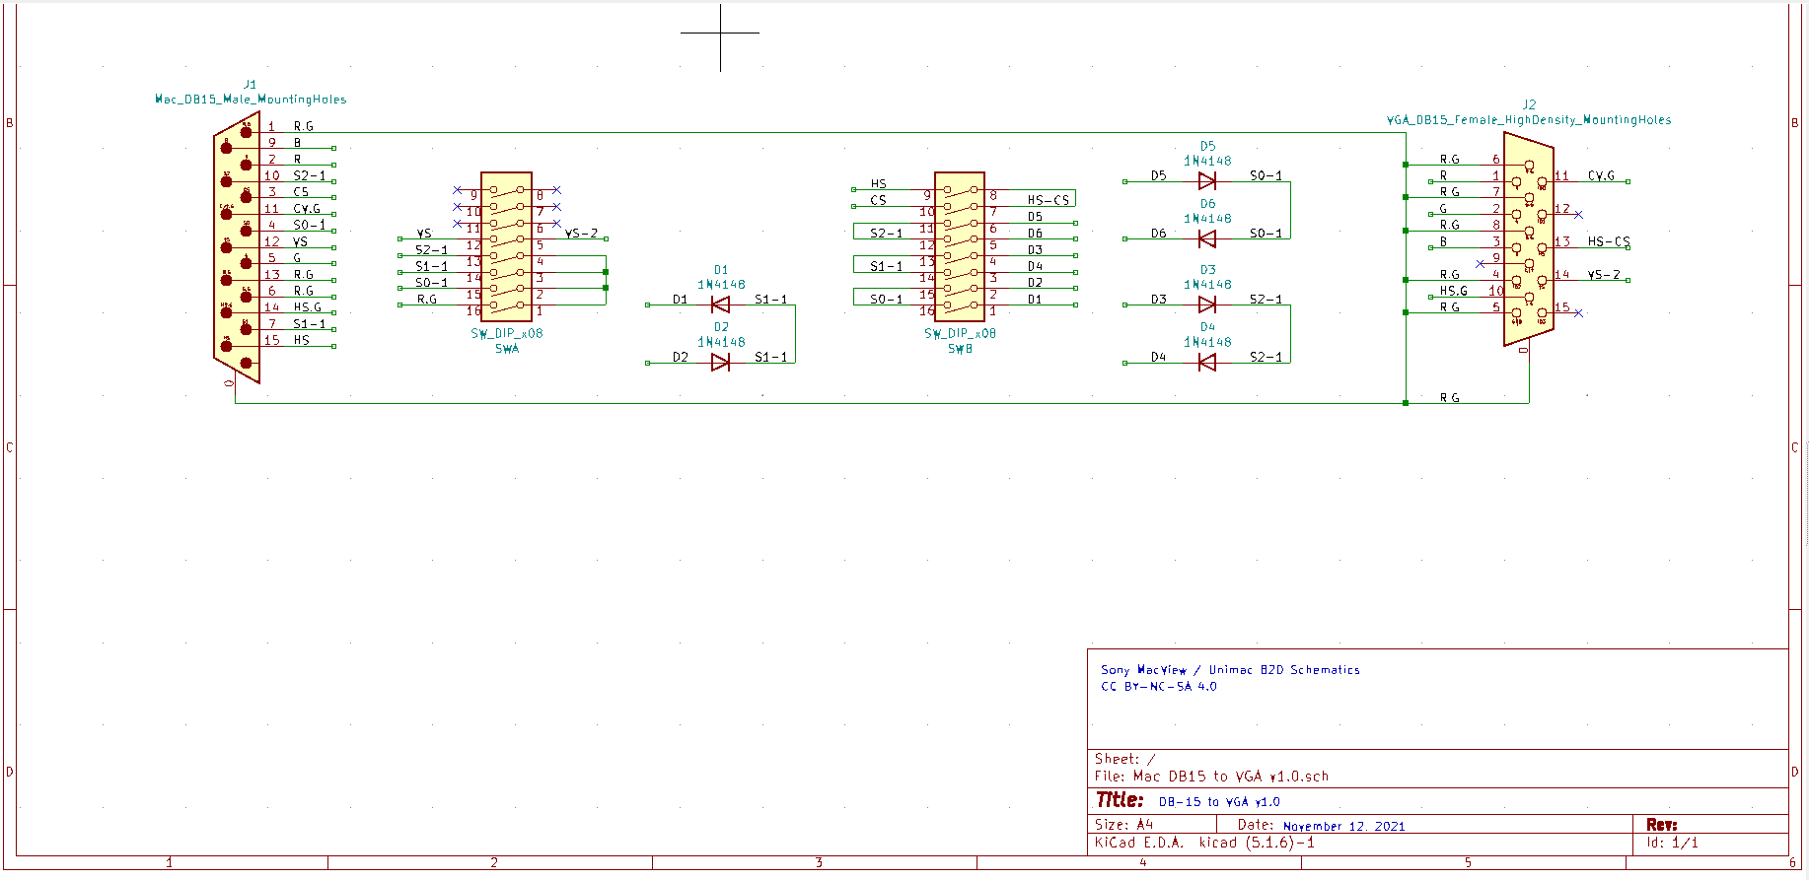Click the DB-15 to VGA v1.0 title
The image size is (1809, 880).
(x=1219, y=802)
